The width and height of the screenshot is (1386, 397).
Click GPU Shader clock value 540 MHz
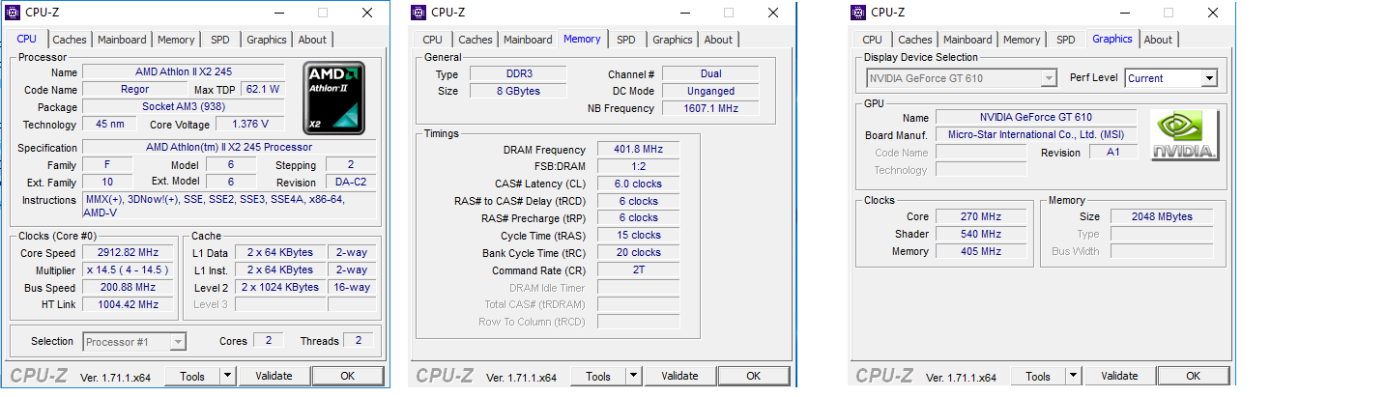982,235
